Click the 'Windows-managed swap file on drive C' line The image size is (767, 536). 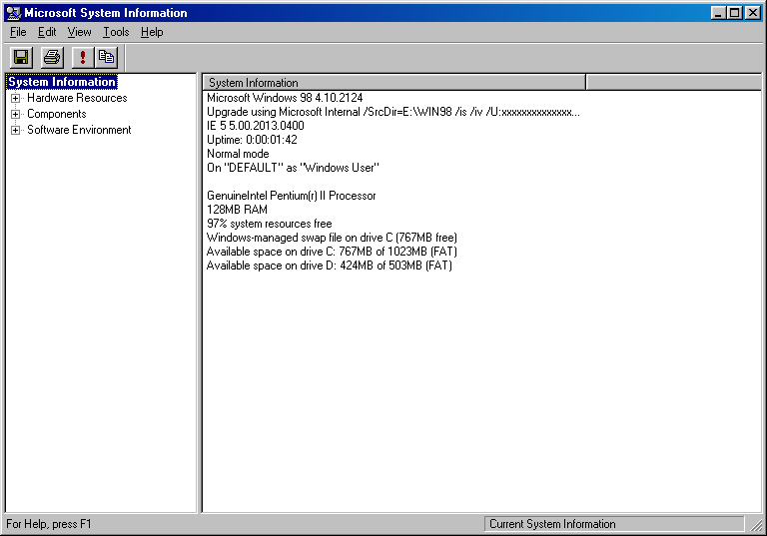pyautogui.click(x=332, y=238)
